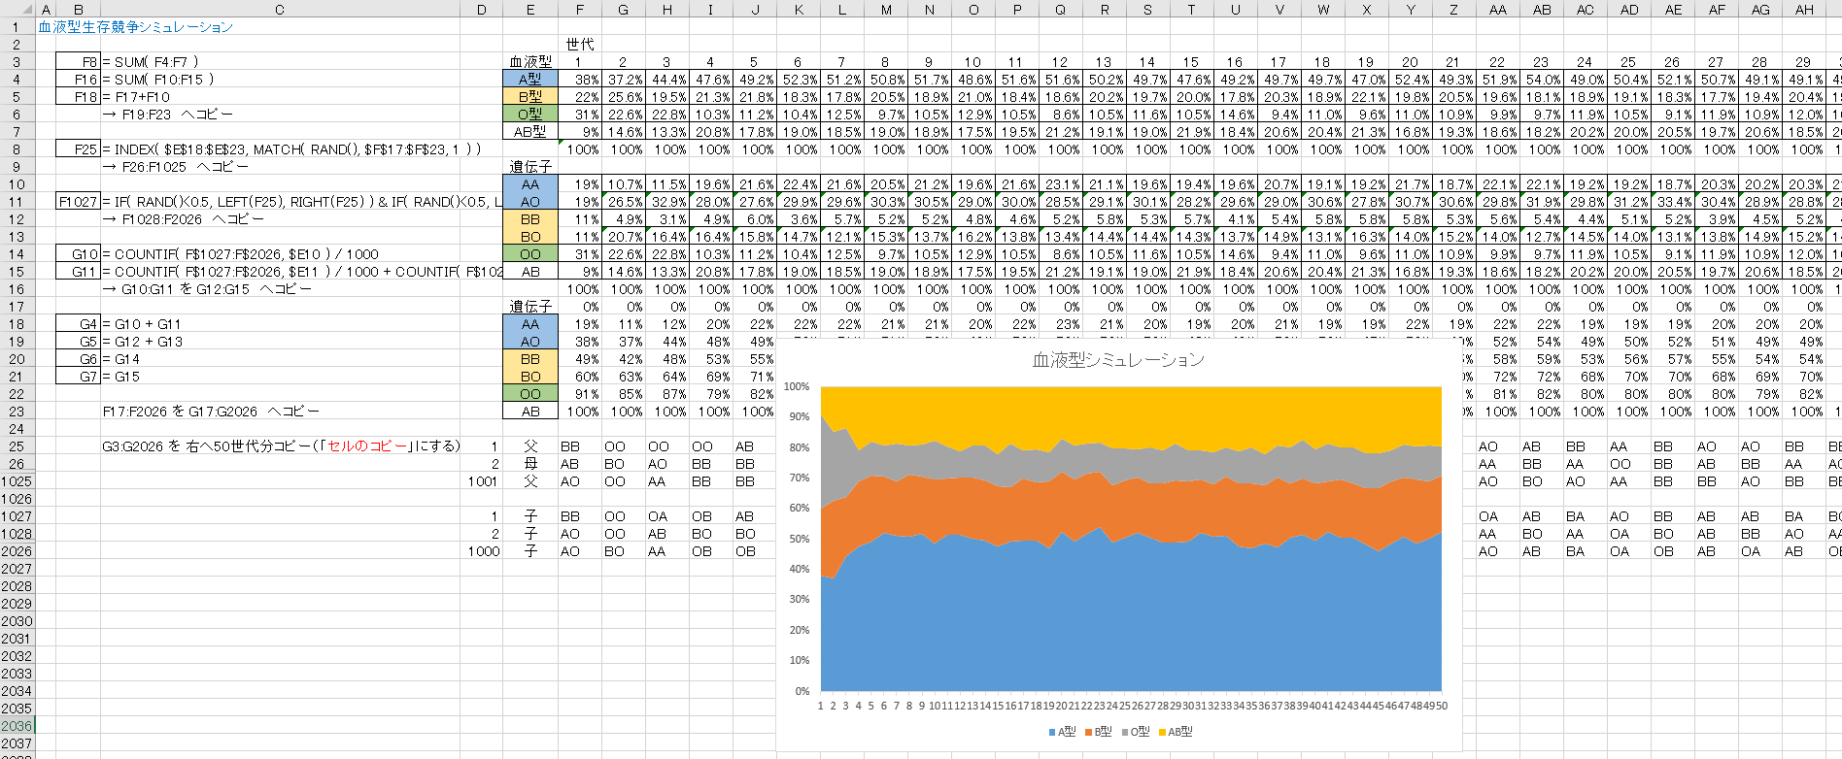The image size is (1842, 759).
Task: Click the 遺伝子 label in row 9
Action: tap(530, 167)
